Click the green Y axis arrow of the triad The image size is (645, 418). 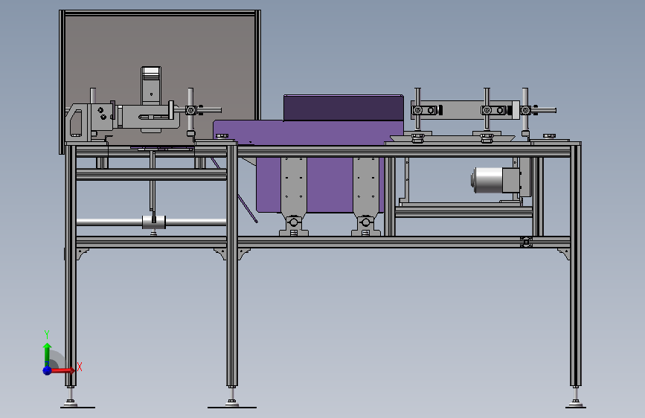coord(47,354)
